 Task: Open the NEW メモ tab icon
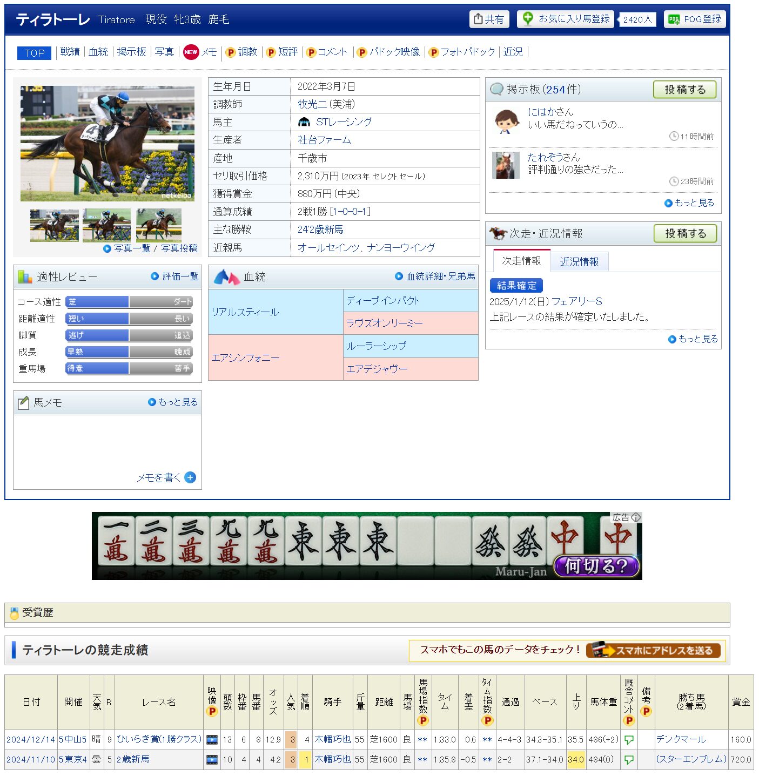pos(191,52)
